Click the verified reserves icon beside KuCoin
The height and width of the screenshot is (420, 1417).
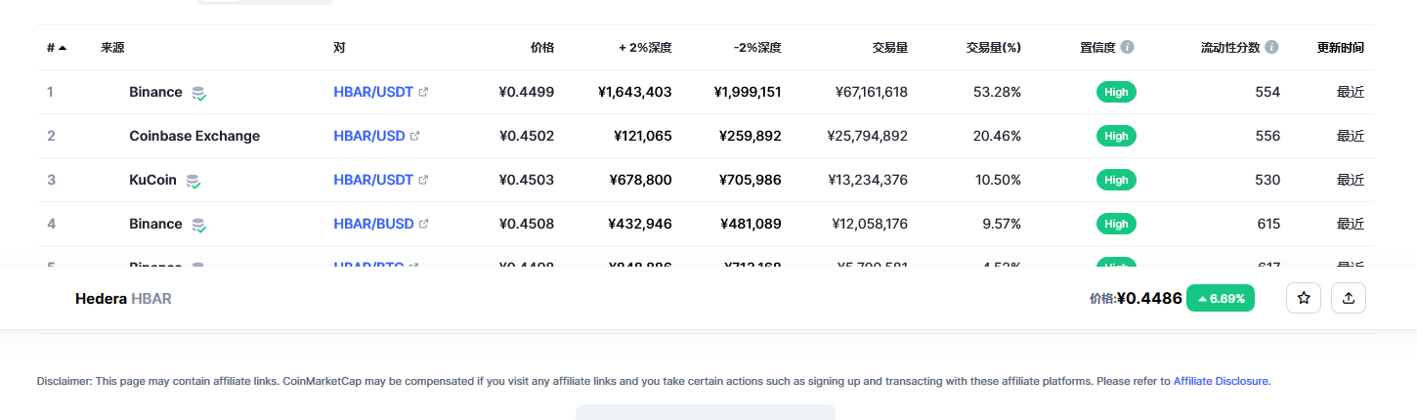tap(193, 181)
